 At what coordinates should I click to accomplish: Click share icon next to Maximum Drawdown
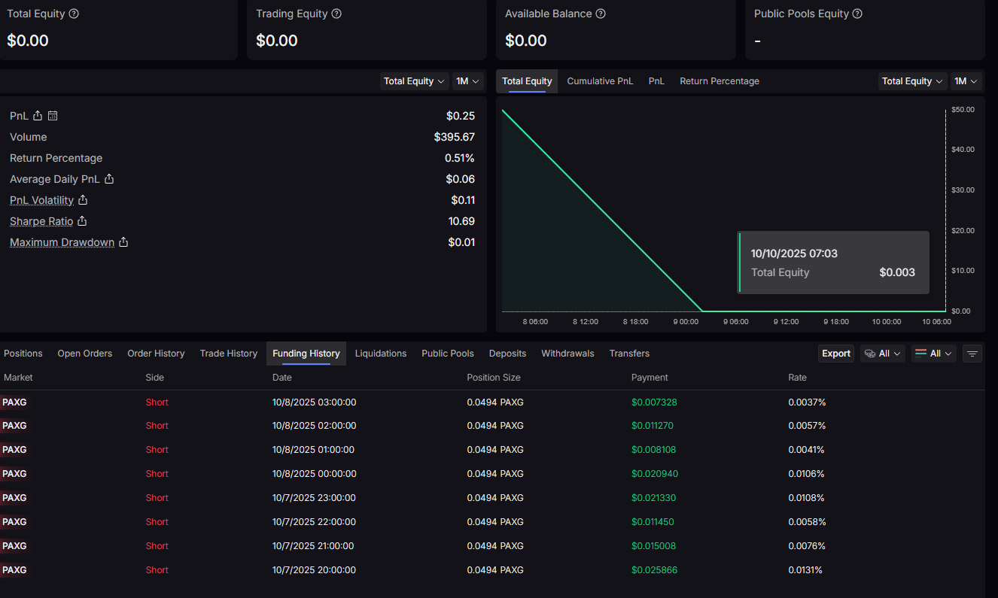click(123, 242)
